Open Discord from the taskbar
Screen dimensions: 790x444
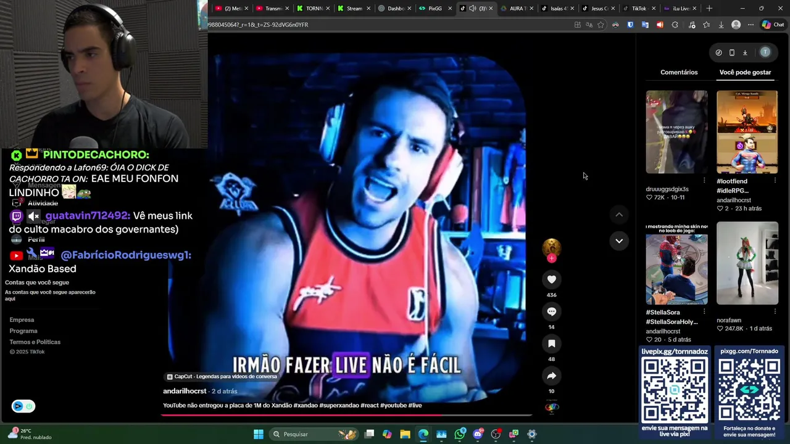(x=478, y=434)
